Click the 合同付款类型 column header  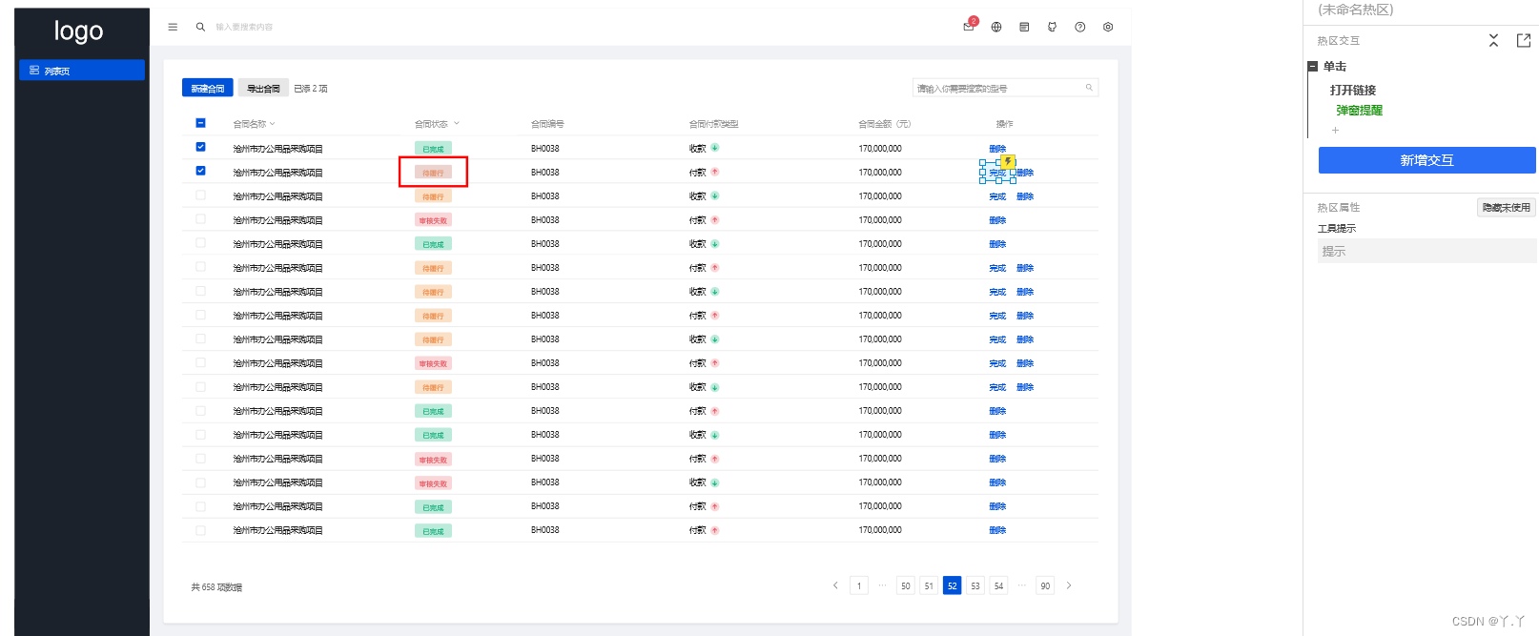pos(714,124)
